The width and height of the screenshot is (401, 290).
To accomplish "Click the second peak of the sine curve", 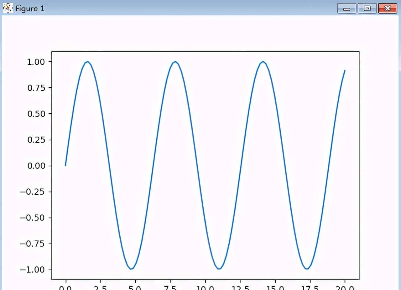I will pyautogui.click(x=175, y=62).
